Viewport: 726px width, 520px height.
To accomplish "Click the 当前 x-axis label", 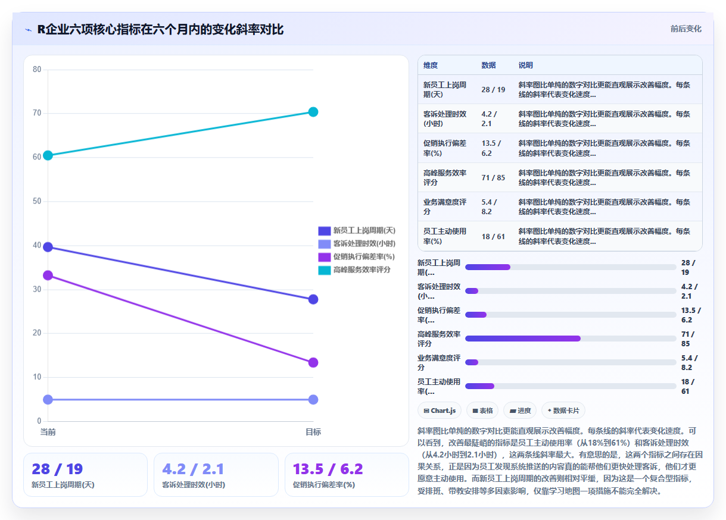I will (48, 432).
